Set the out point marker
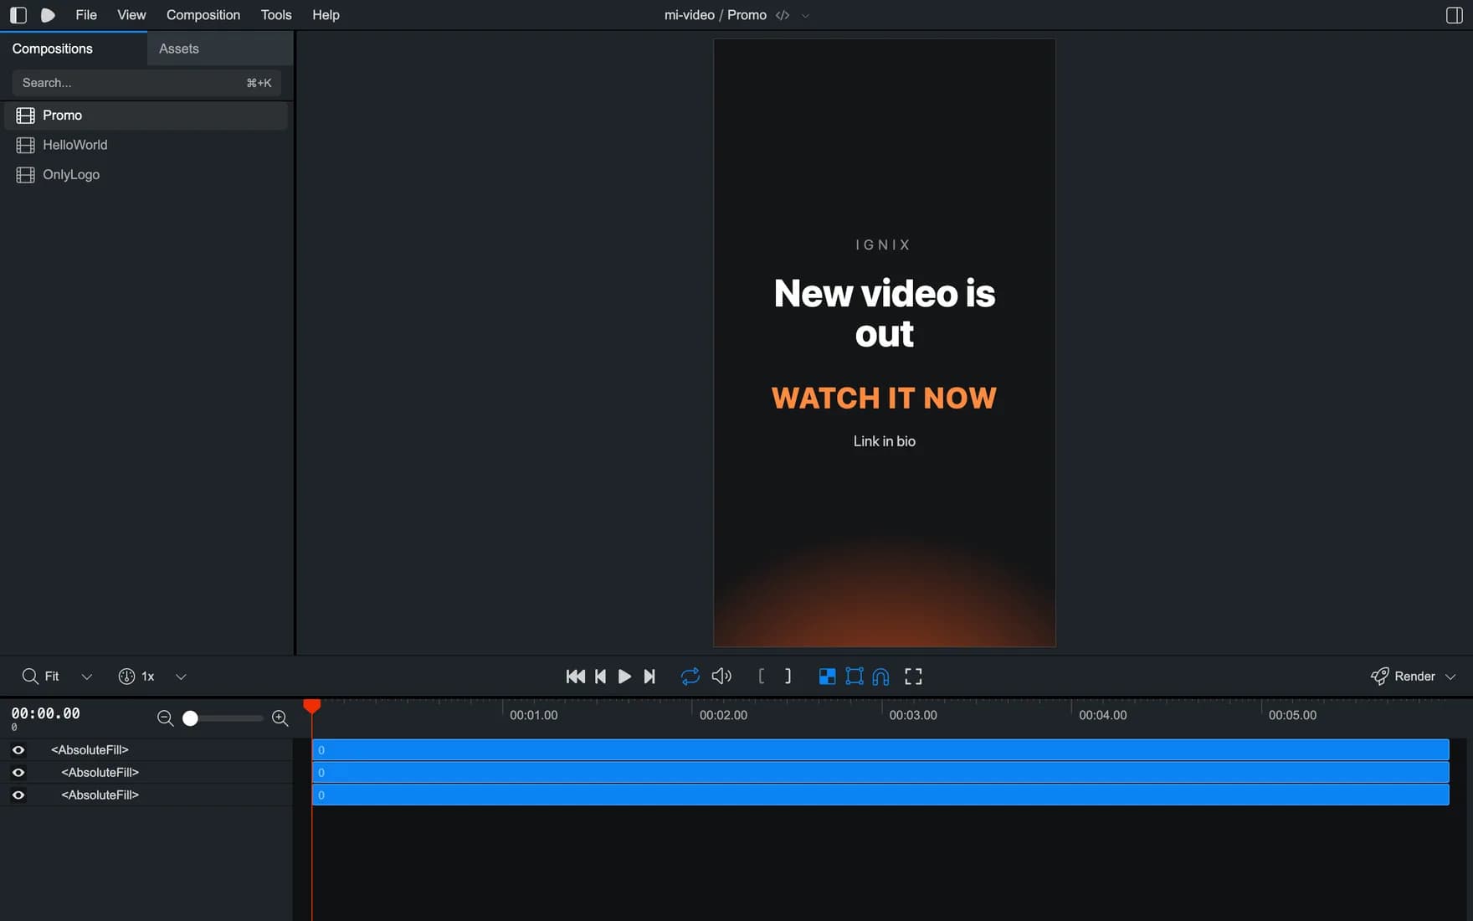Screen dimensions: 1473x921 point(788,677)
